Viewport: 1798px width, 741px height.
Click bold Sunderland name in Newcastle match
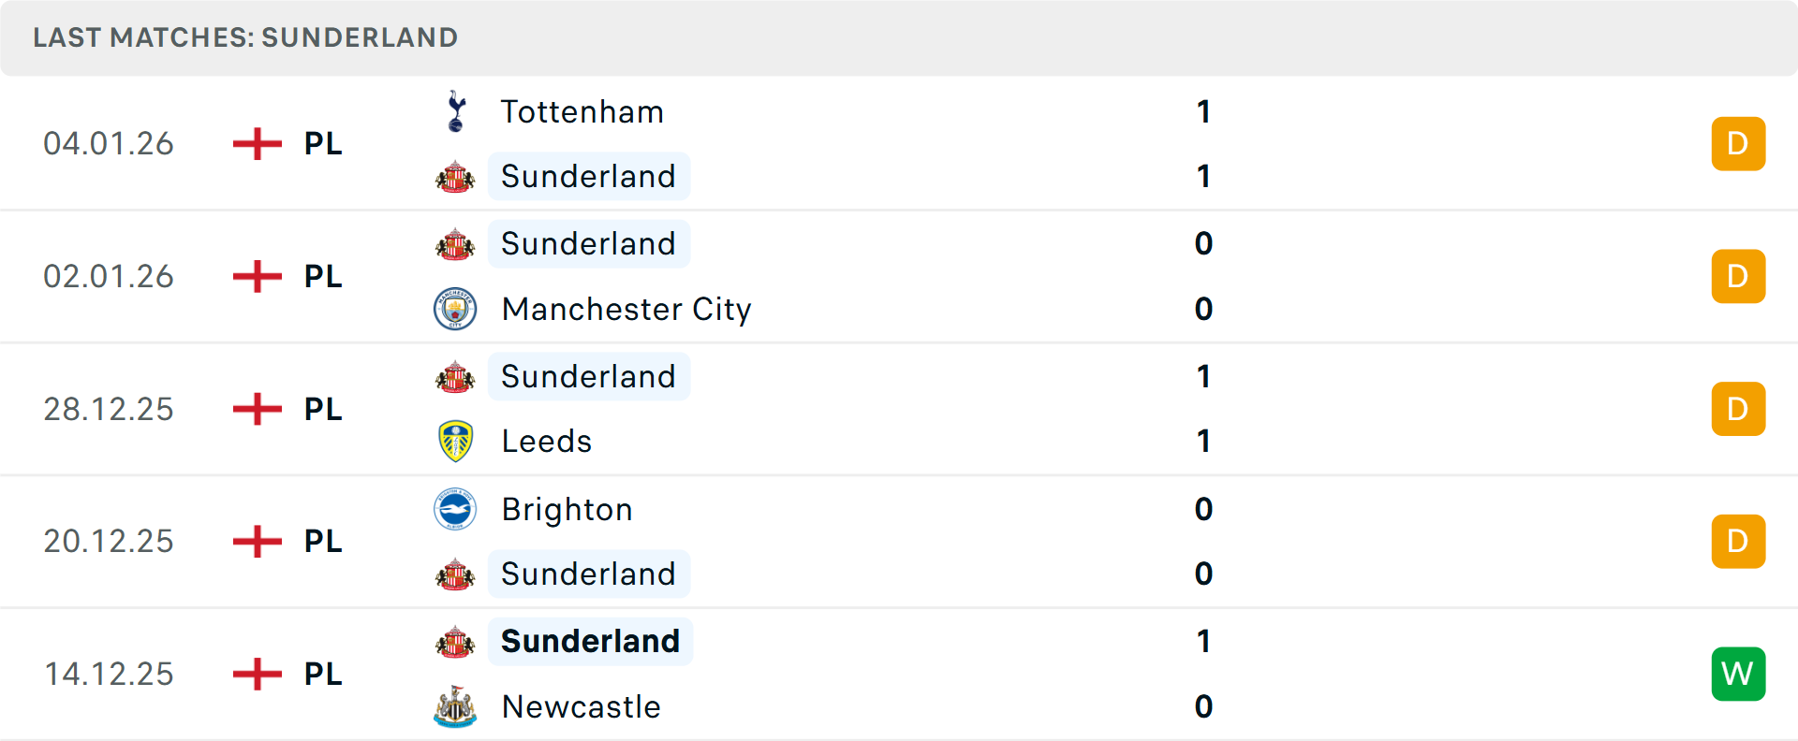coord(590,642)
